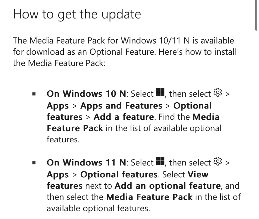Click "Apps" in the Windows 10 N step
The image size is (259, 219).
(x=58, y=105)
